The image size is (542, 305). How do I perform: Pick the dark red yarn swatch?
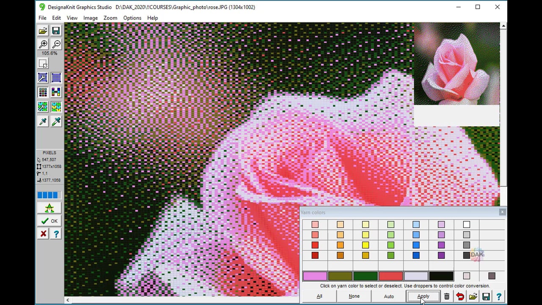[315, 255]
